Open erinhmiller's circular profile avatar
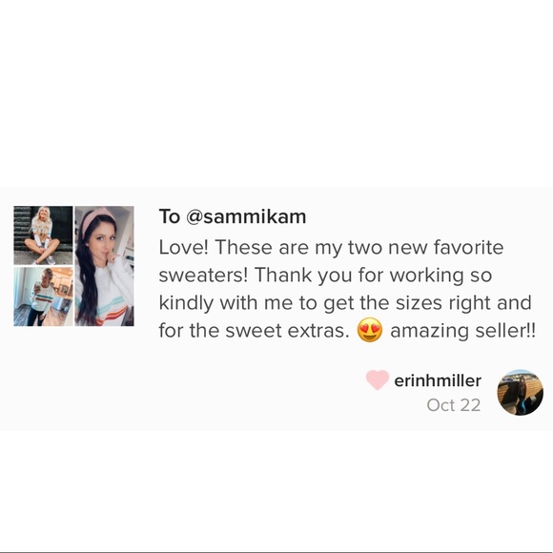553x553 pixels. [521, 392]
